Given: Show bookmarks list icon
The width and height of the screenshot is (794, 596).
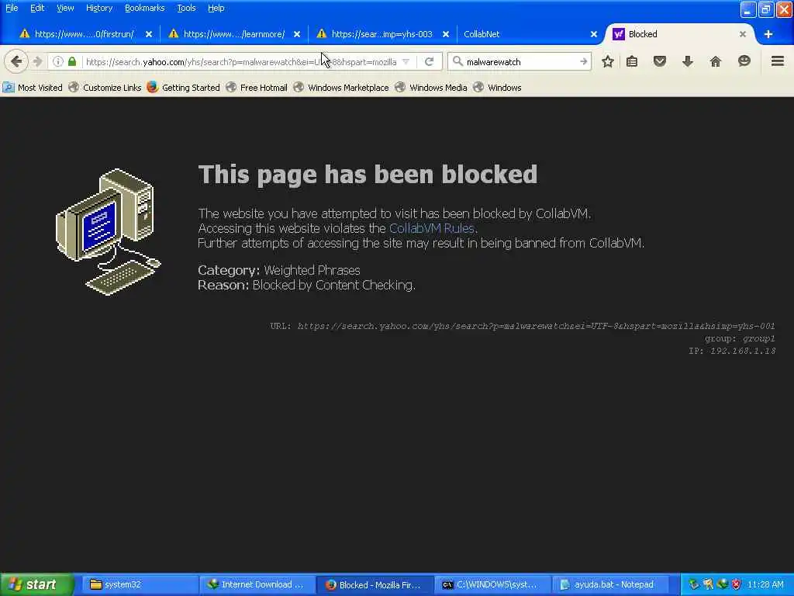Looking at the screenshot, I should pos(632,62).
